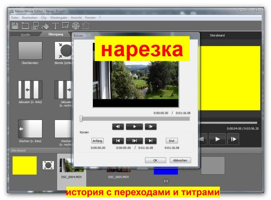Select the T text tool icon
This screenshot has height=200, width=271.
pyautogui.click(x=55, y=26)
